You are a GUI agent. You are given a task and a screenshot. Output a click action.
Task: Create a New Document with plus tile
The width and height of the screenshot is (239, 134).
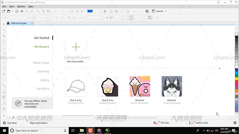coord(76,47)
